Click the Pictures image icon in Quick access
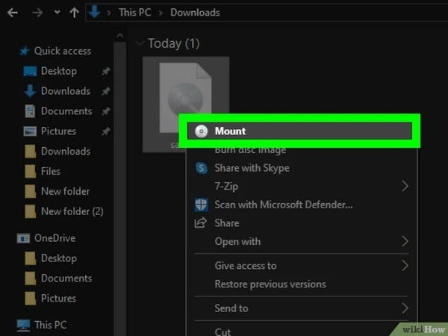The width and height of the screenshot is (448, 336). pyautogui.click(x=30, y=131)
